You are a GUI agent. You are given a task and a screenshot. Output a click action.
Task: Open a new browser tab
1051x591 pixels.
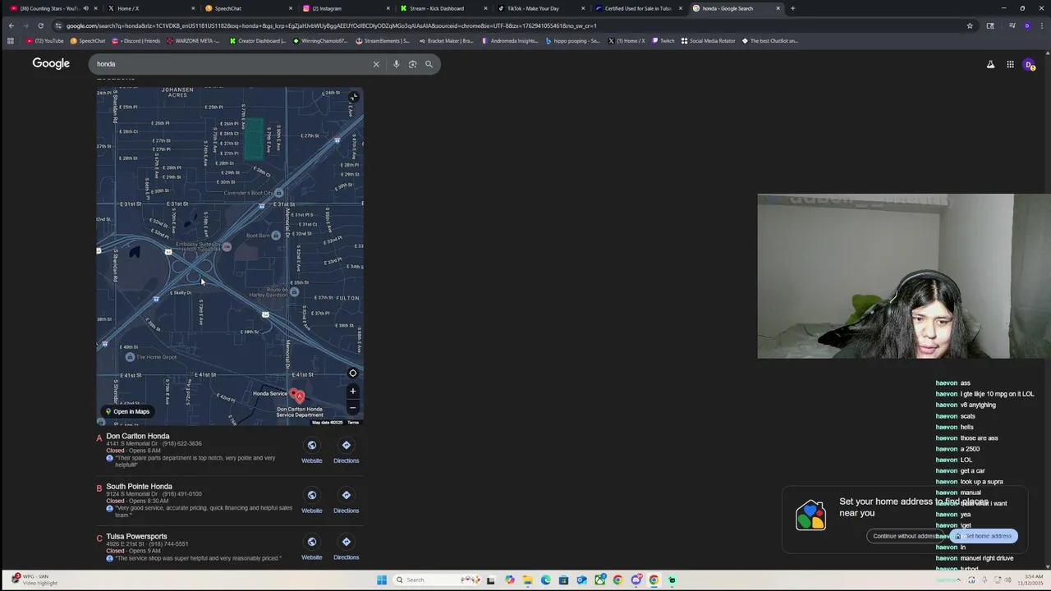pos(792,8)
